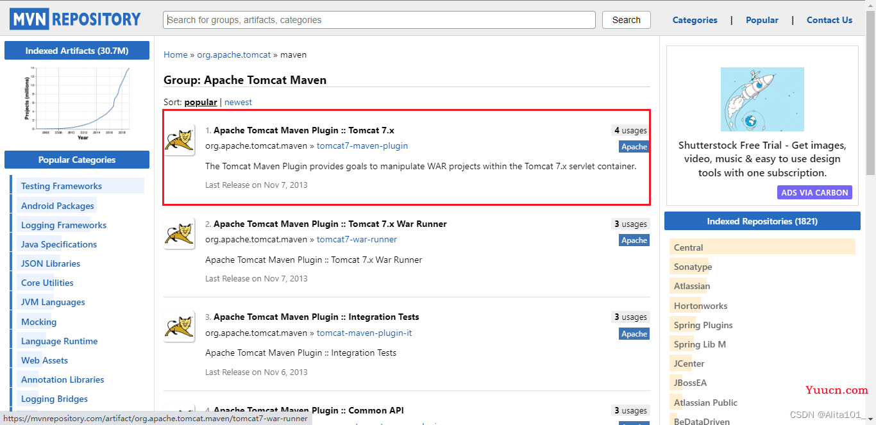Image resolution: width=876 pixels, height=425 pixels.
Task: Open the Web Assets category
Action: [x=44, y=360]
